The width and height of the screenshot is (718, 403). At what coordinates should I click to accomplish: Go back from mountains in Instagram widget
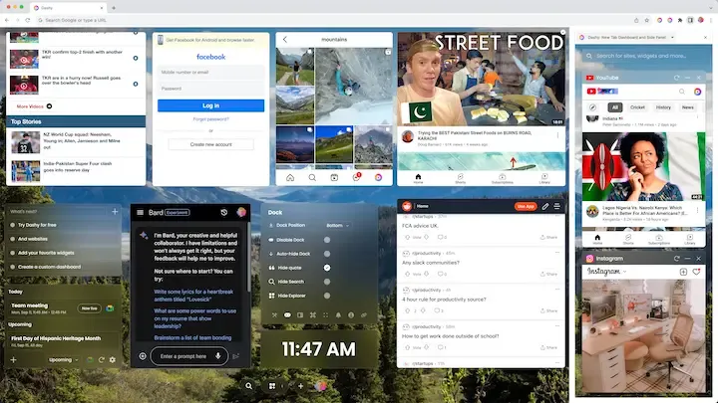(285, 40)
